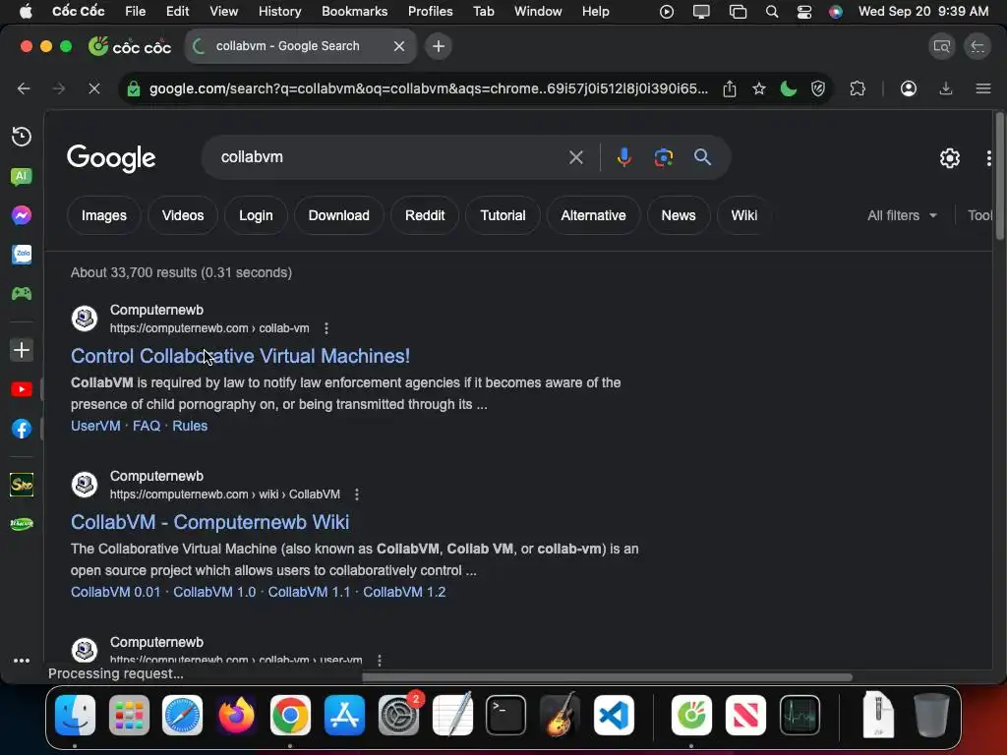Open the sidebar History icon

[x=22, y=137]
